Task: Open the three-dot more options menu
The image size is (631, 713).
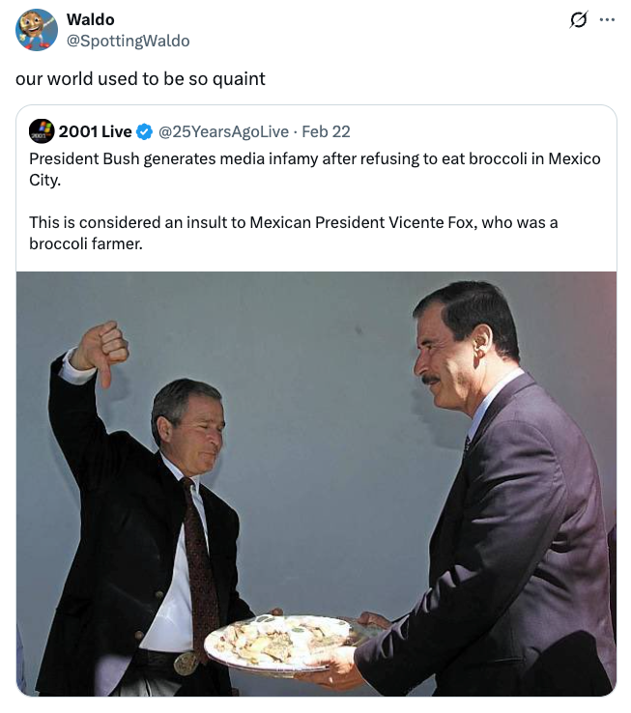Action: [607, 20]
